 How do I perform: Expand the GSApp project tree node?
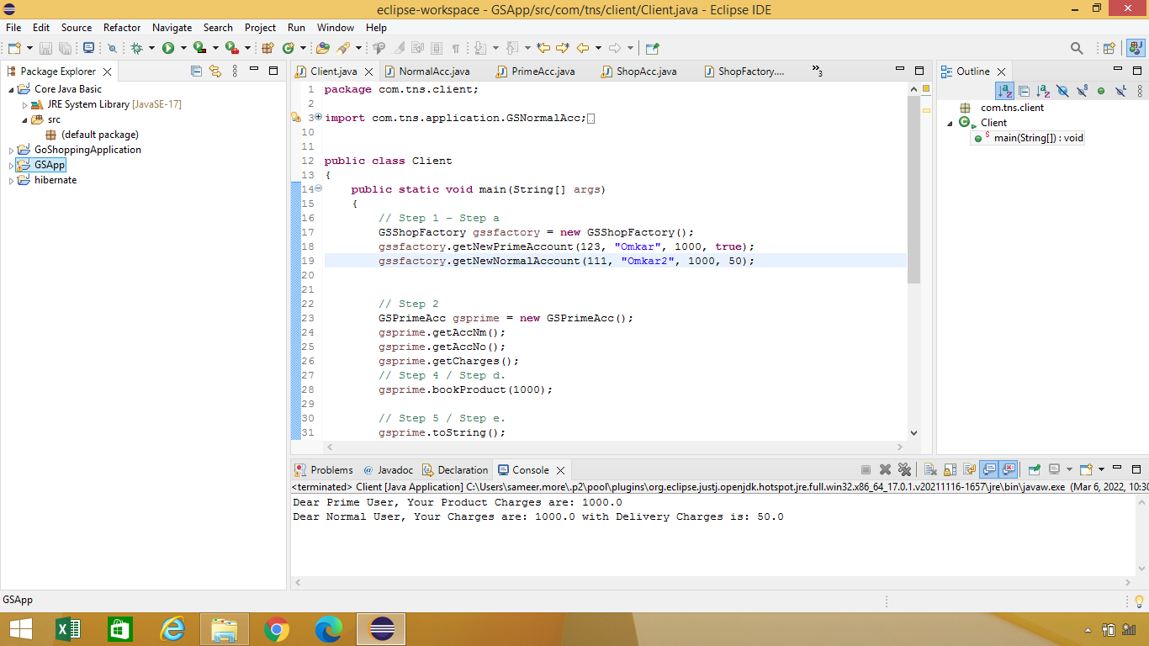pos(11,166)
